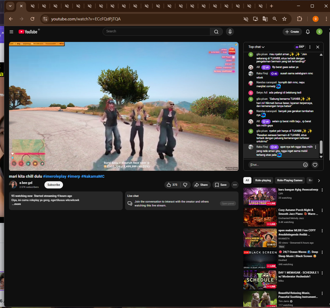Open the browser extensions puzzle icon
This screenshot has height=308, width=330.
tap(299, 19)
